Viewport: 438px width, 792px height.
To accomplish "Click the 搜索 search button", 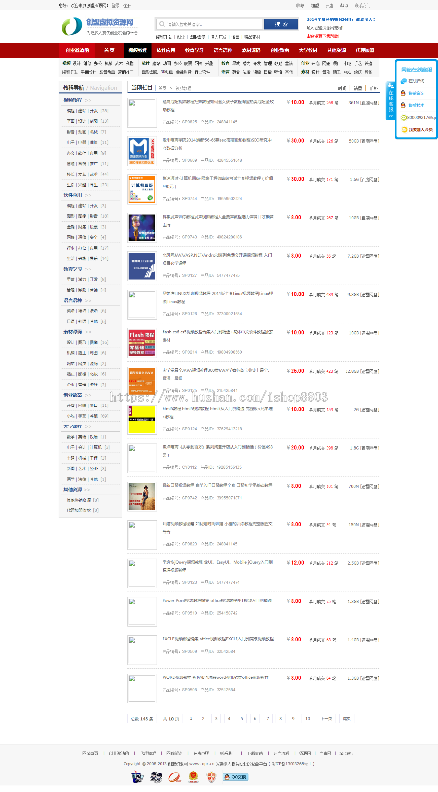I will point(281,24).
